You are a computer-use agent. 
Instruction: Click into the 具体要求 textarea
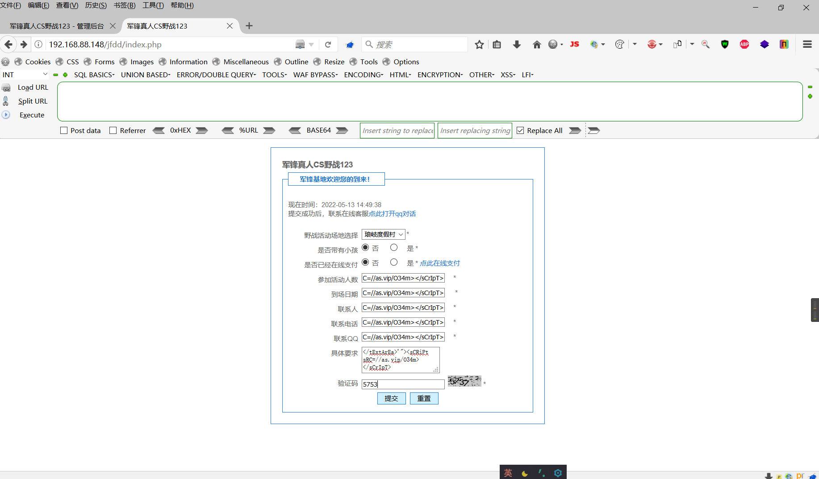401,360
